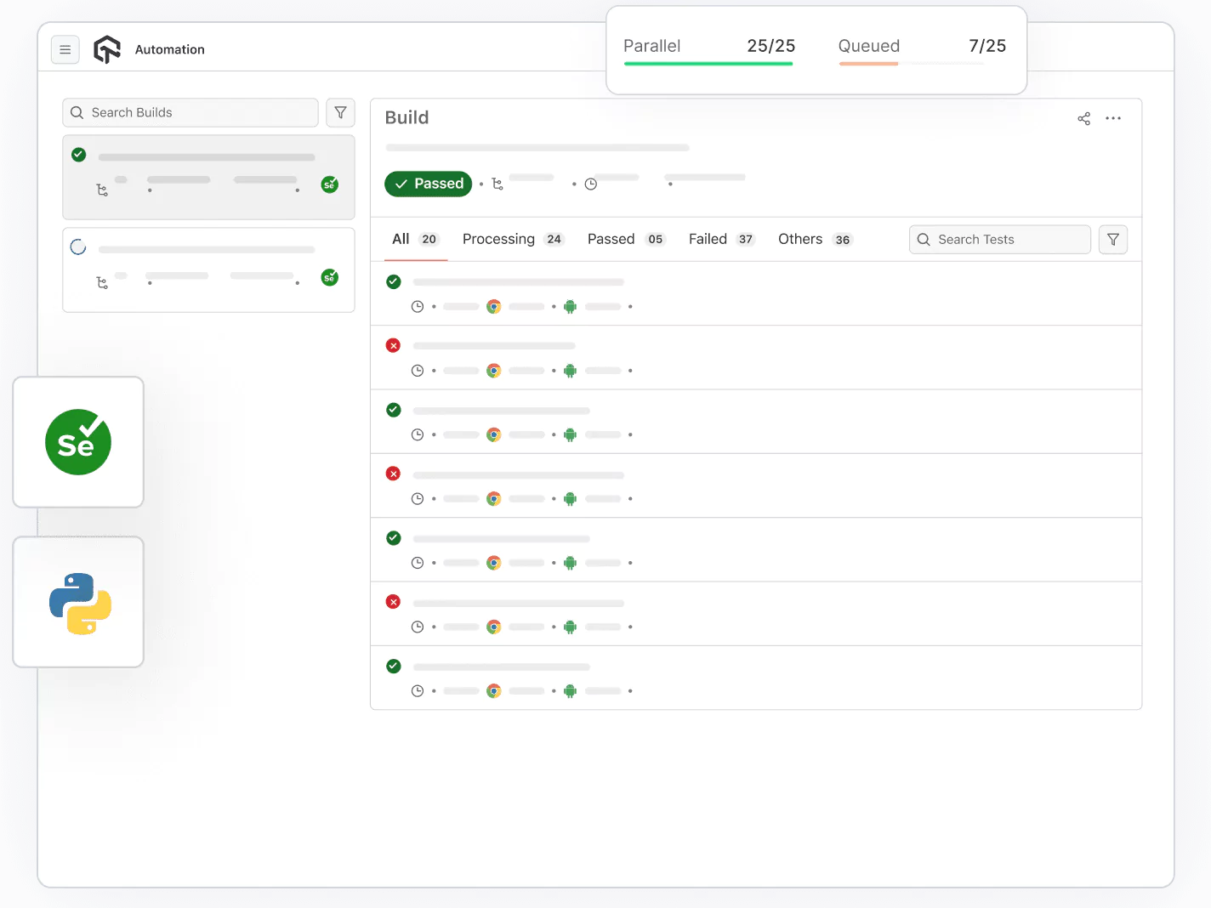
Task: Open the hamburger menu next to the logo
Action: [65, 50]
